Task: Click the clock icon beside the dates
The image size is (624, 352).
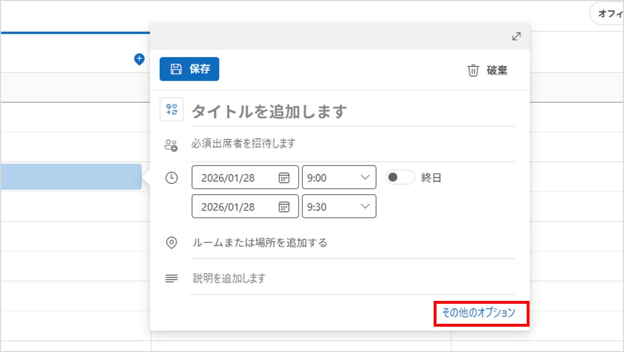Action: tap(171, 178)
